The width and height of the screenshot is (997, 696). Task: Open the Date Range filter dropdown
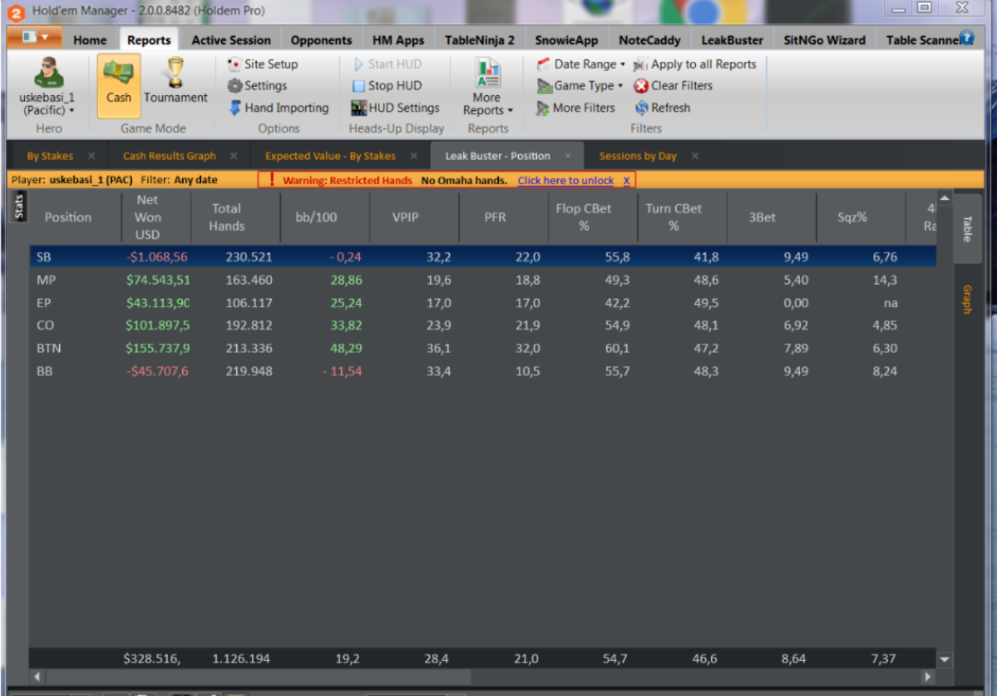(x=581, y=64)
